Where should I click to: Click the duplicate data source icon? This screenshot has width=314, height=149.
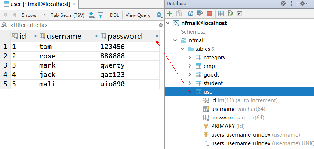(x=179, y=13)
